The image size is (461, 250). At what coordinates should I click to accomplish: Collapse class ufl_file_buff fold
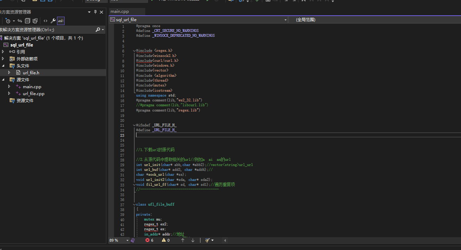pos(134,205)
